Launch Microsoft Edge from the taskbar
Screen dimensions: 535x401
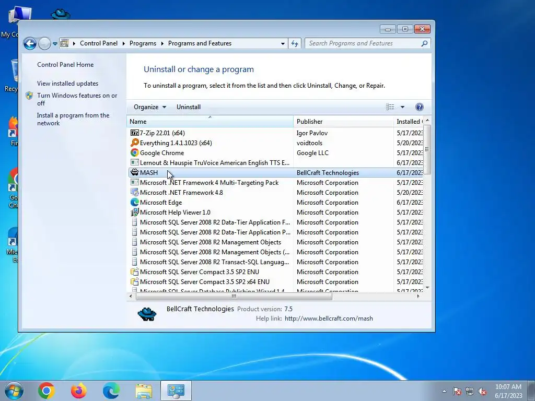click(111, 391)
